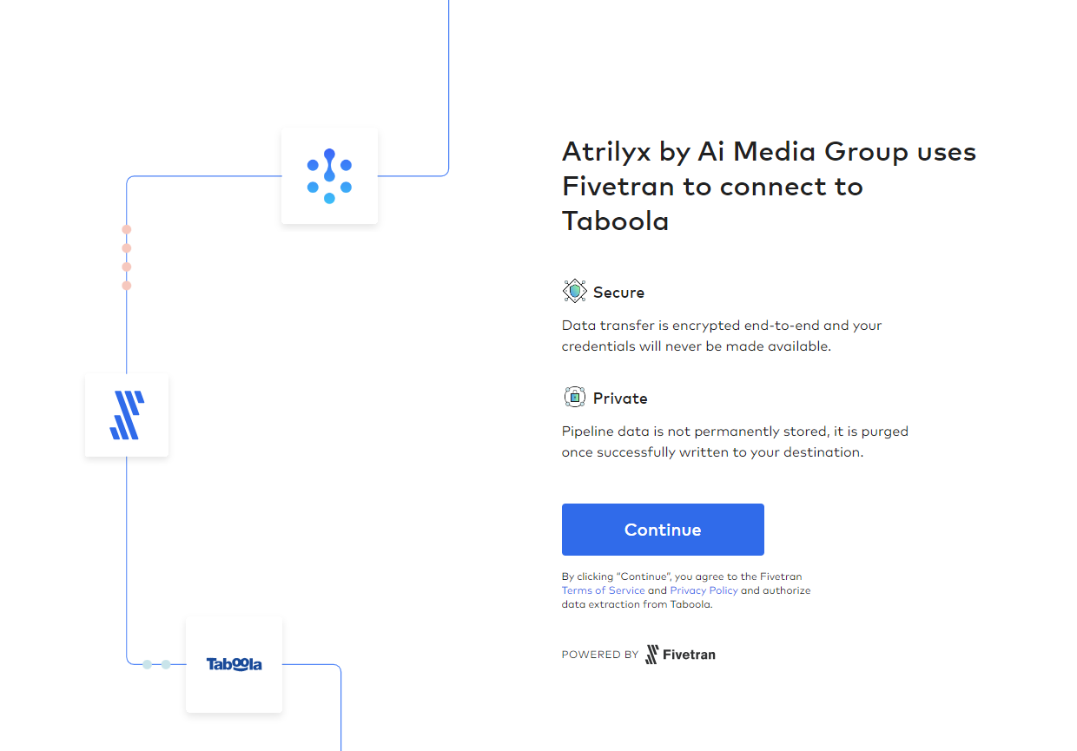The height and width of the screenshot is (751, 1077).
Task: Open the Privacy Policy link
Action: tap(704, 590)
